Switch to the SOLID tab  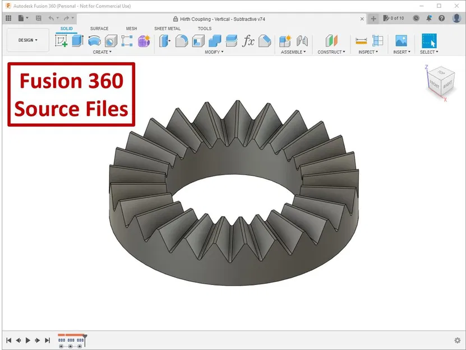[67, 29]
